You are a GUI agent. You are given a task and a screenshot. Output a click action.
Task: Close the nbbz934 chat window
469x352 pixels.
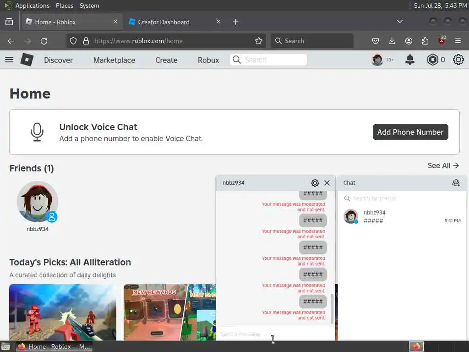(x=327, y=183)
